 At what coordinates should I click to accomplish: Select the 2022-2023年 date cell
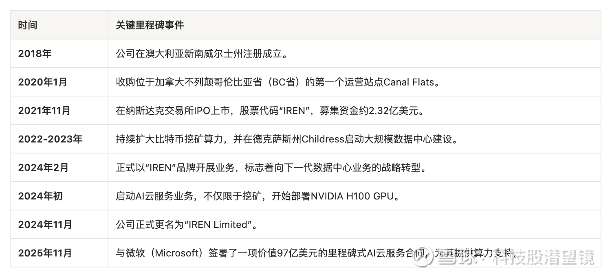click(50, 139)
